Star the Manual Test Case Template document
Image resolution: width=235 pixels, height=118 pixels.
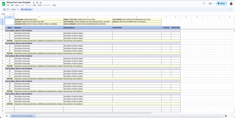coord(34,3)
